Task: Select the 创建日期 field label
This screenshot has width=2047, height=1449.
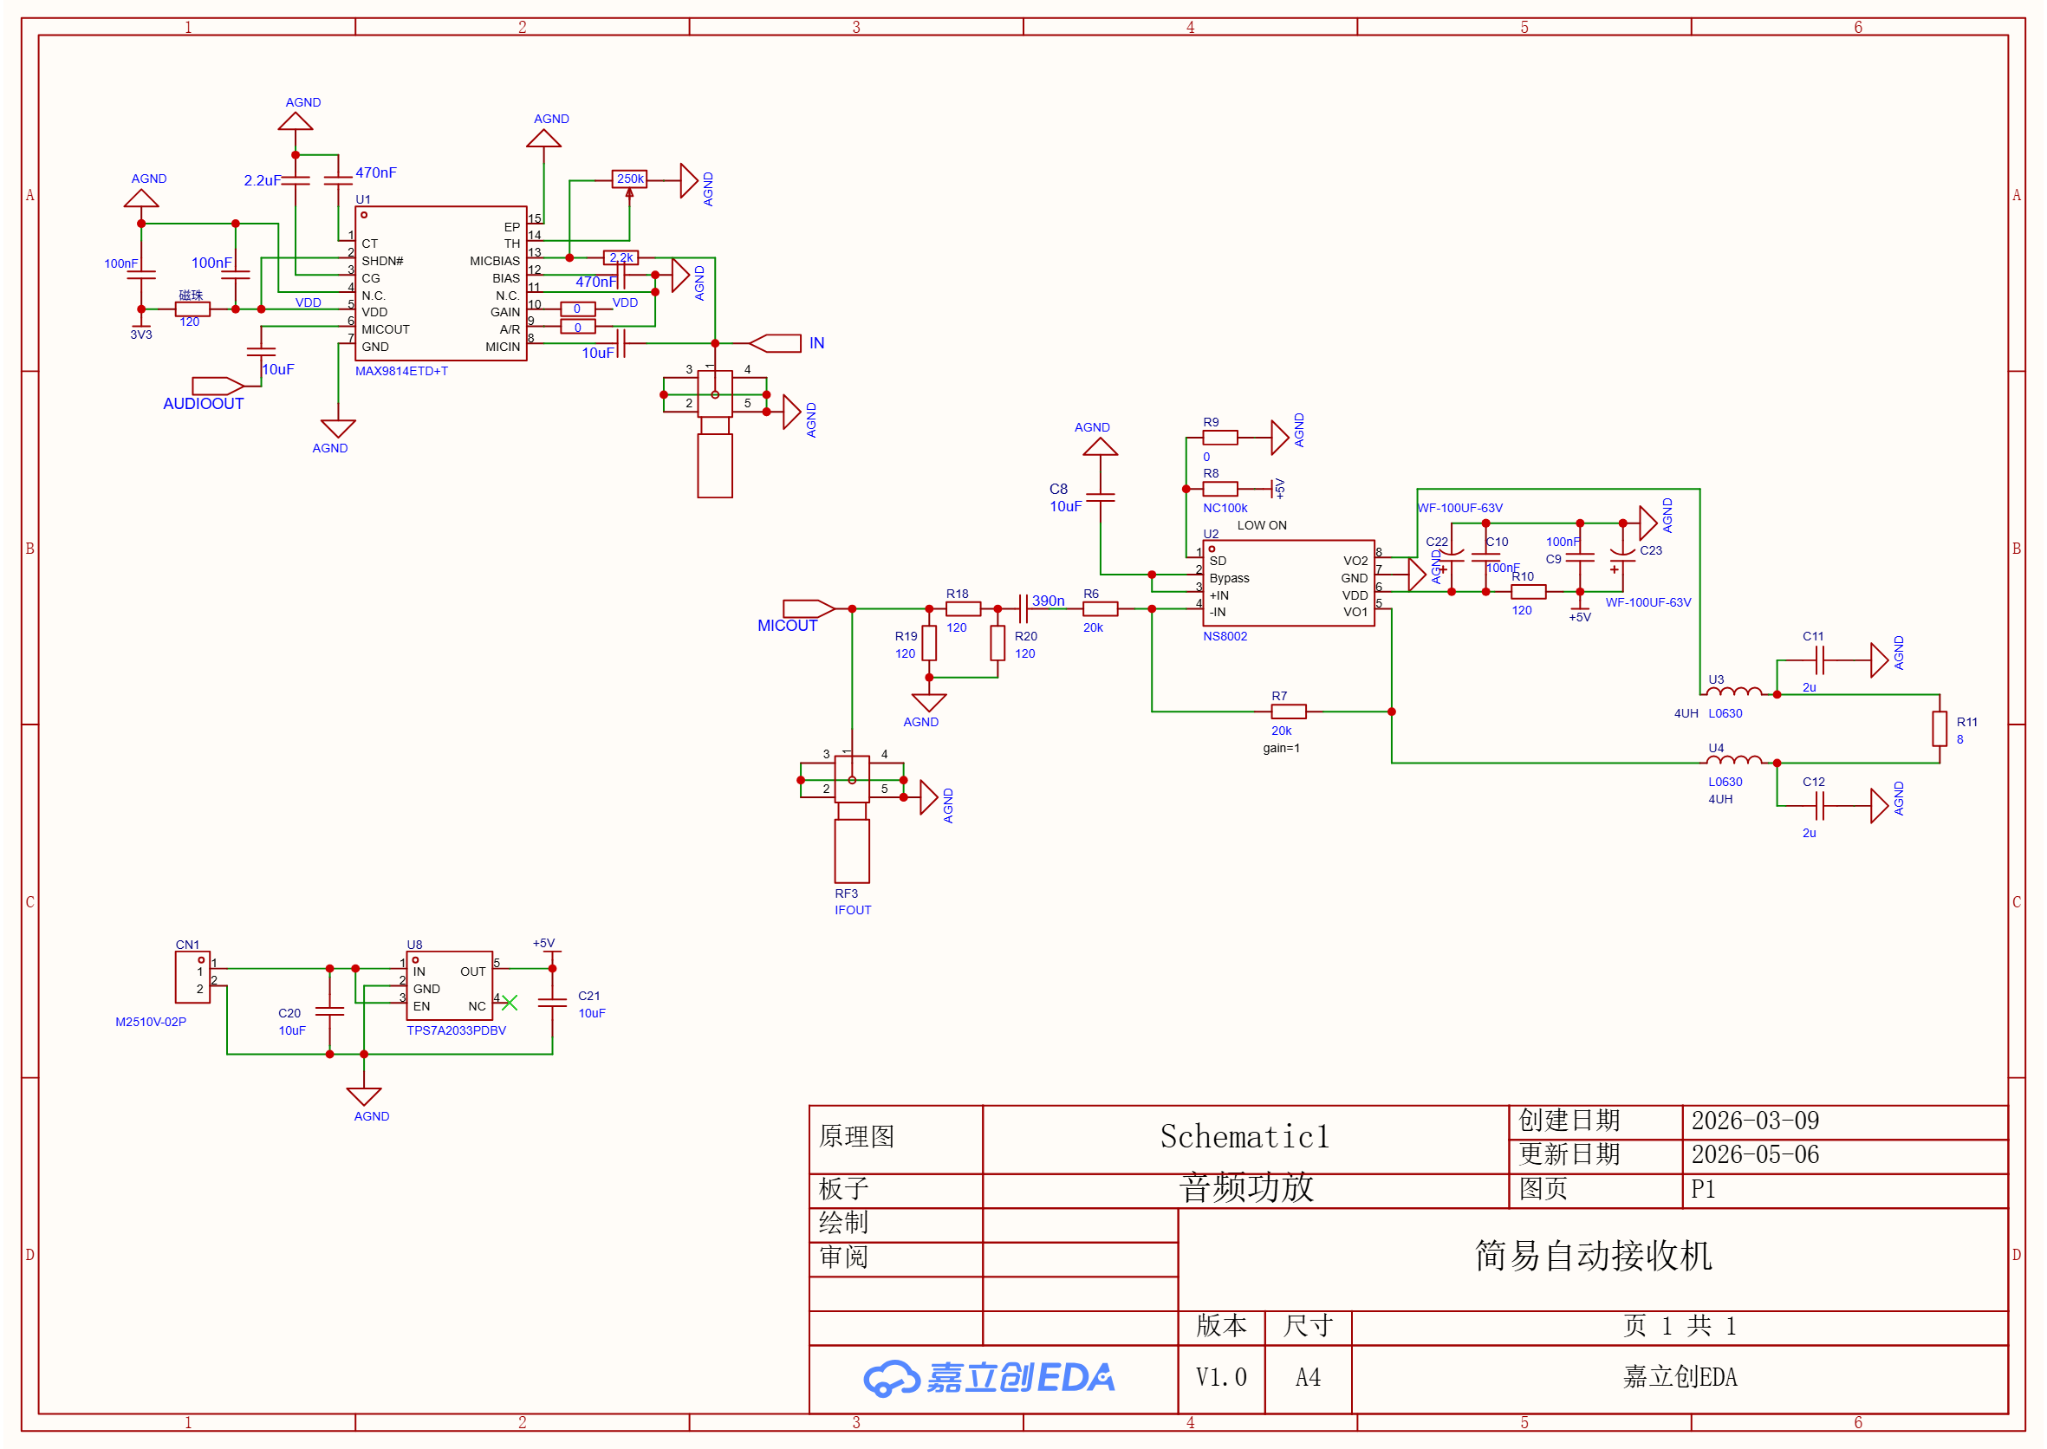Action: (1569, 1121)
